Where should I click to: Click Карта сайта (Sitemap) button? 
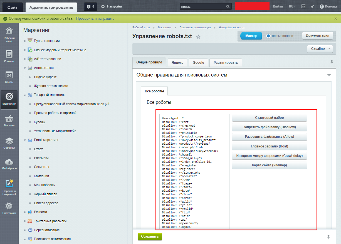click(270, 165)
